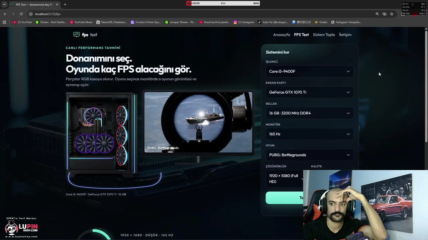
Task: Open the Monitör dropdown showing 165 Hz
Action: (310, 134)
